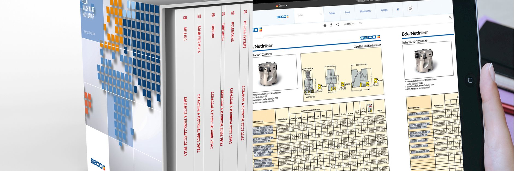
Task: Click the Turbo 10 – R217/220.69-10 subtitle
Action: click(x=414, y=42)
